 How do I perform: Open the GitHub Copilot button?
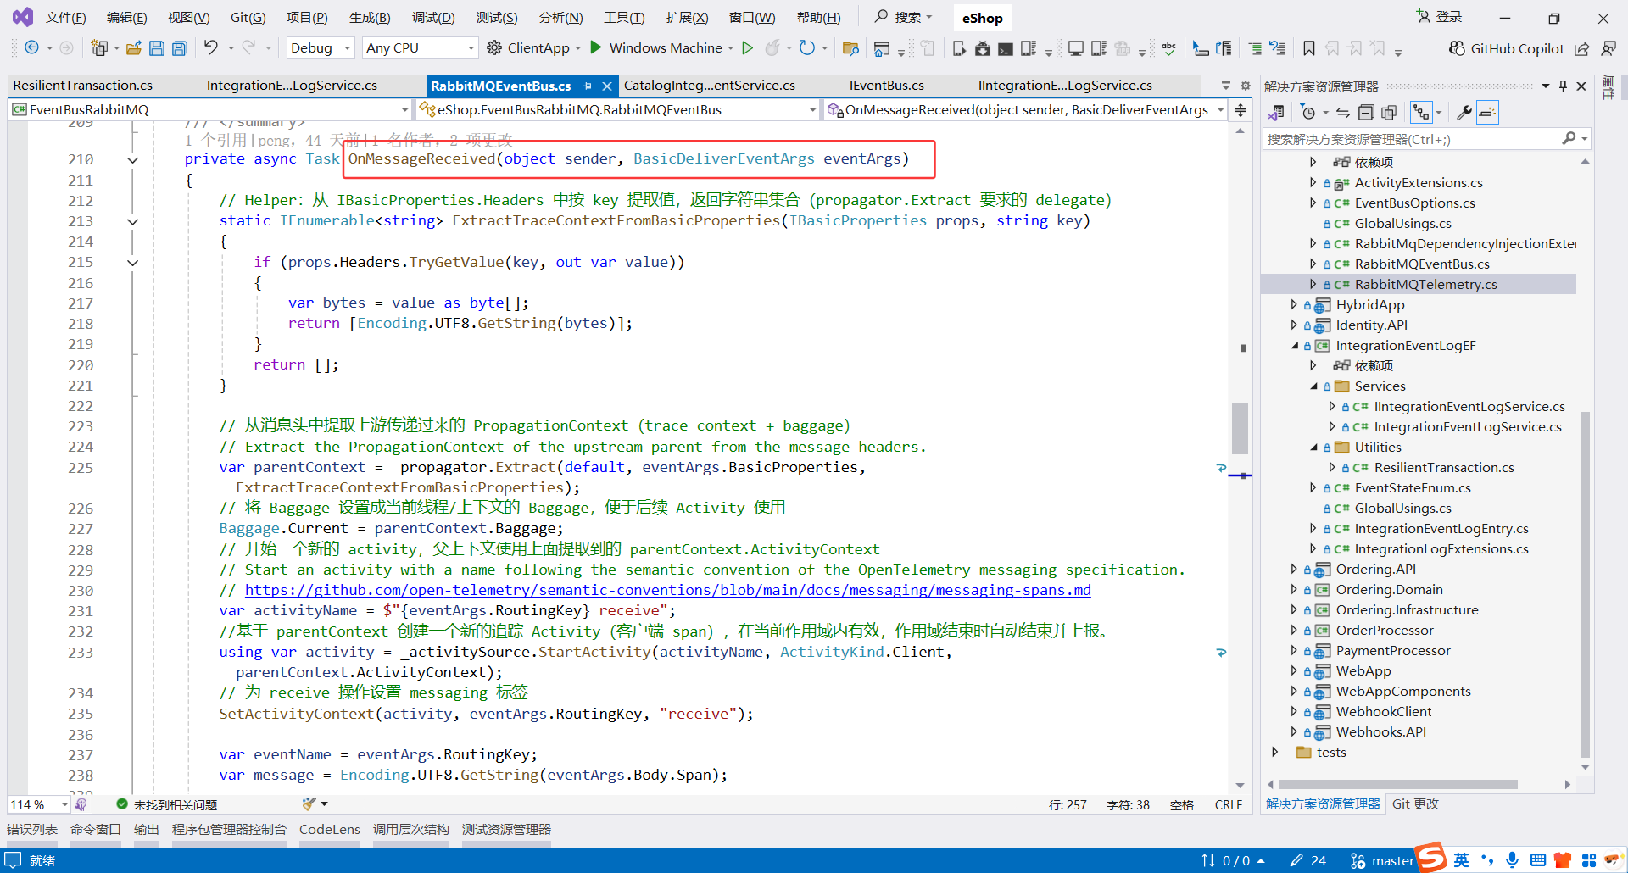(1506, 48)
